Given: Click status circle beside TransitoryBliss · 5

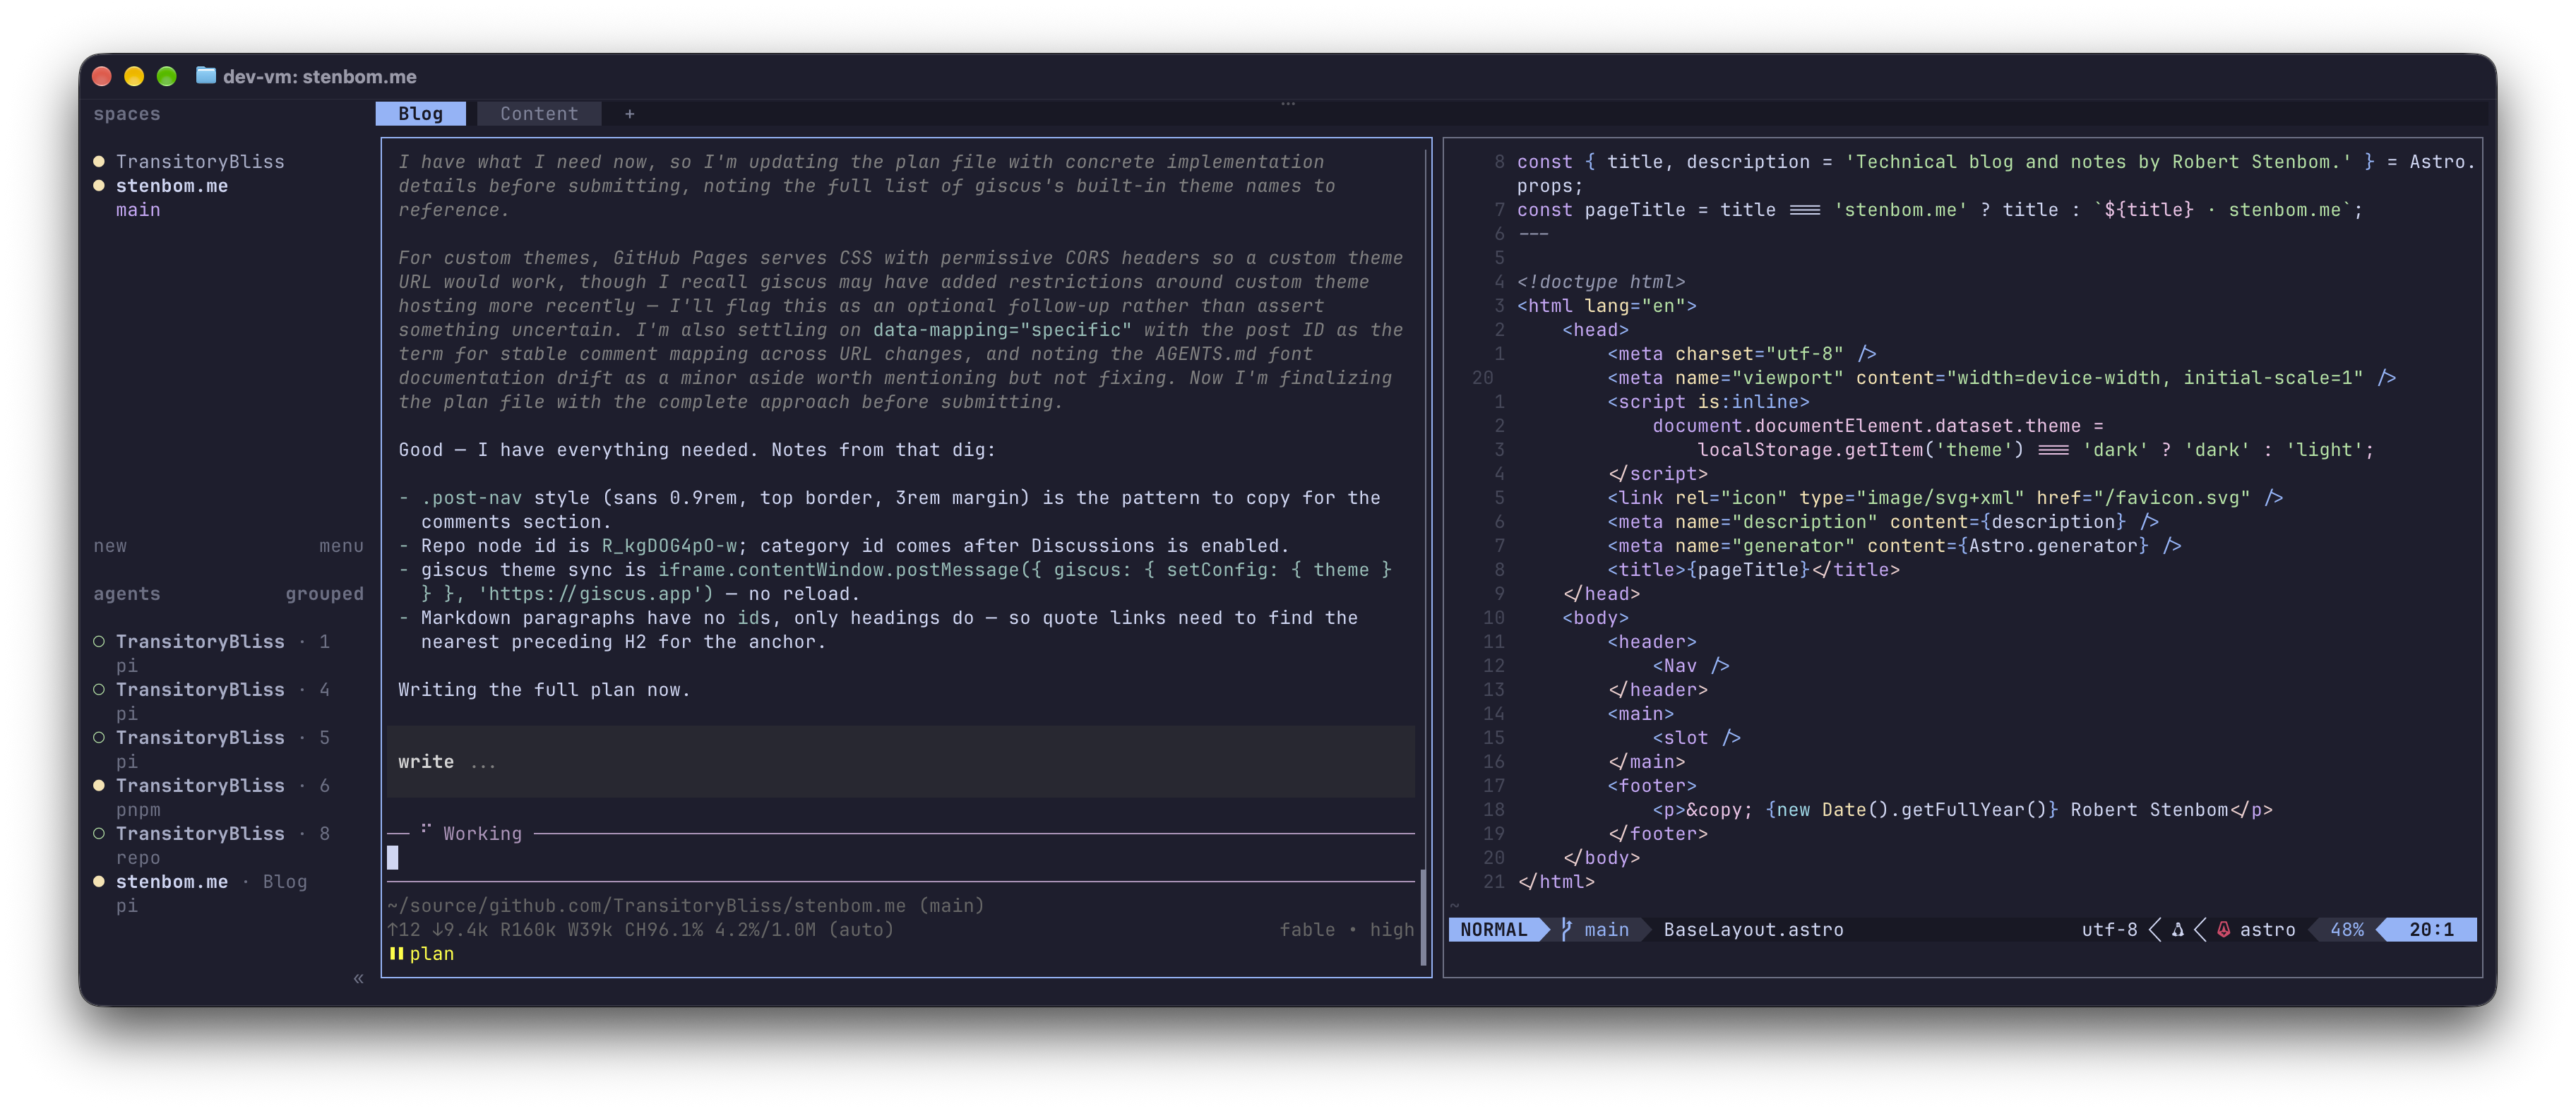Looking at the screenshot, I should coord(99,738).
